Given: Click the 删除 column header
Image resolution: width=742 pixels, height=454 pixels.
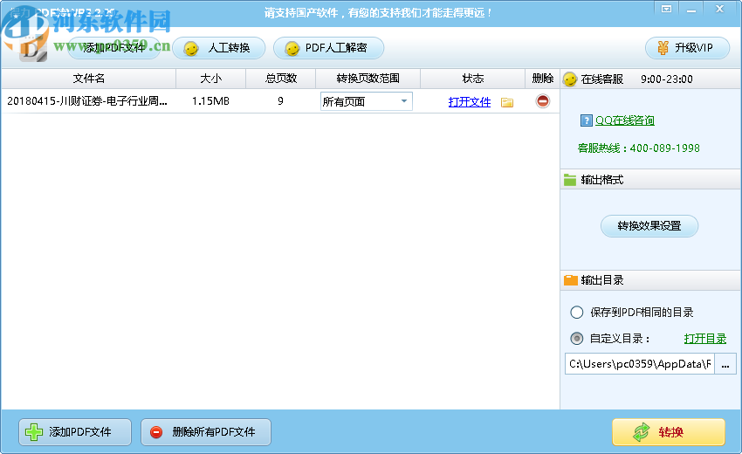Looking at the screenshot, I should pyautogui.click(x=542, y=79).
